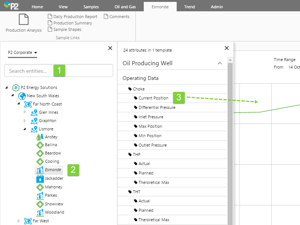
Task: Collapse the Oil Producing Well template section
Action: [x=220, y=63]
